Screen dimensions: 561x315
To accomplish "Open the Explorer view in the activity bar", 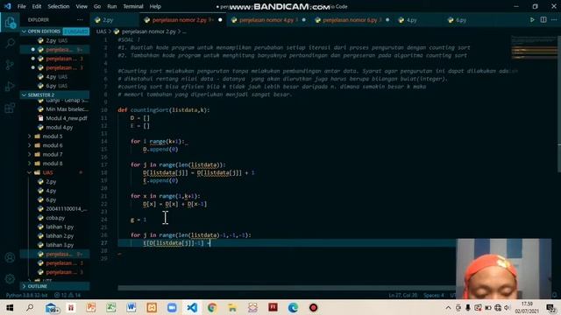I will (10, 23).
